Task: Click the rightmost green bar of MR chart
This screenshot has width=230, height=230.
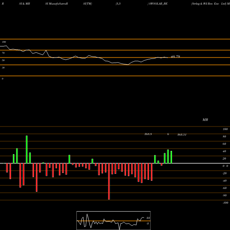Action: (171, 157)
